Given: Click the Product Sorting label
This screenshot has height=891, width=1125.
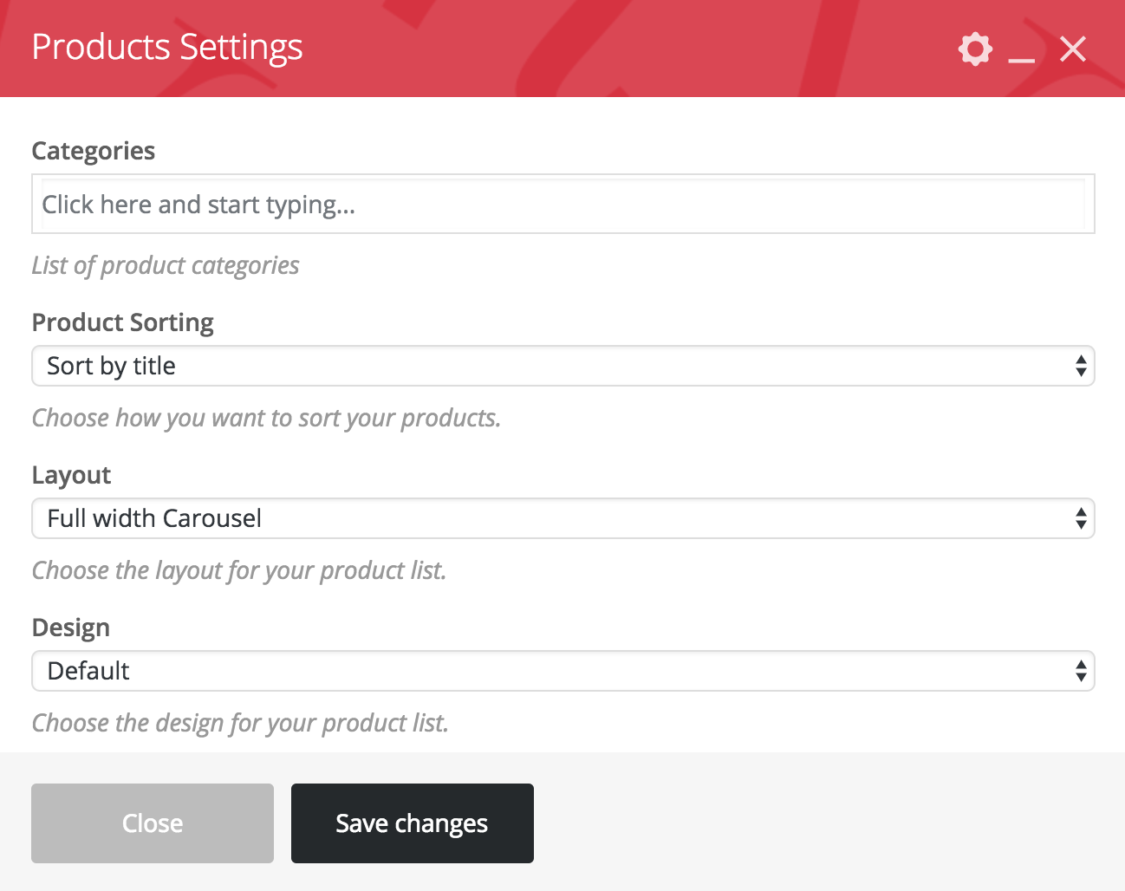Looking at the screenshot, I should [122, 322].
